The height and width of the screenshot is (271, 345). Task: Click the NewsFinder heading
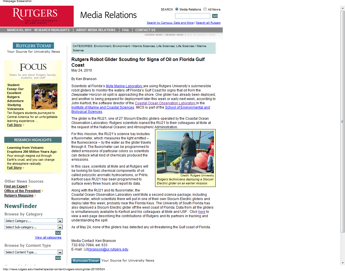[21, 206]
